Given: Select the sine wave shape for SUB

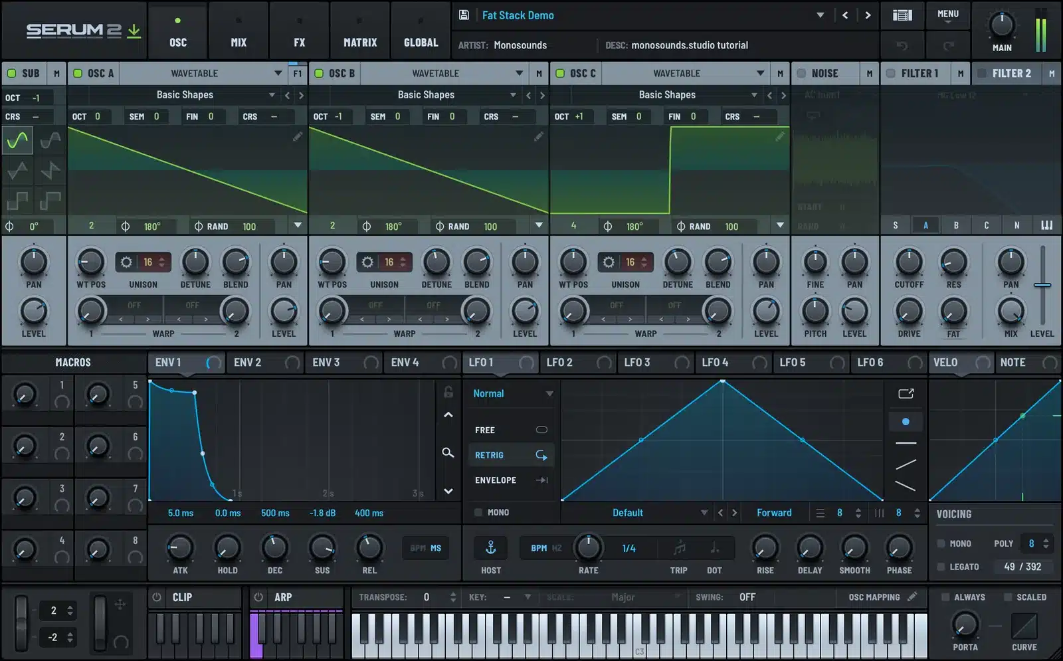Looking at the screenshot, I should 17,140.
